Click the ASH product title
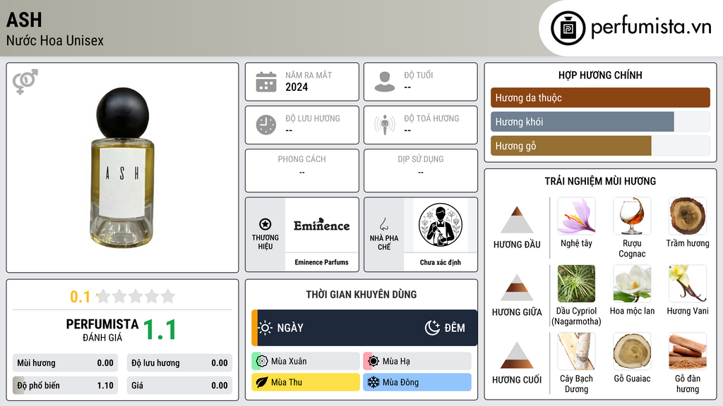This screenshot has height=406, width=723. [x=24, y=20]
